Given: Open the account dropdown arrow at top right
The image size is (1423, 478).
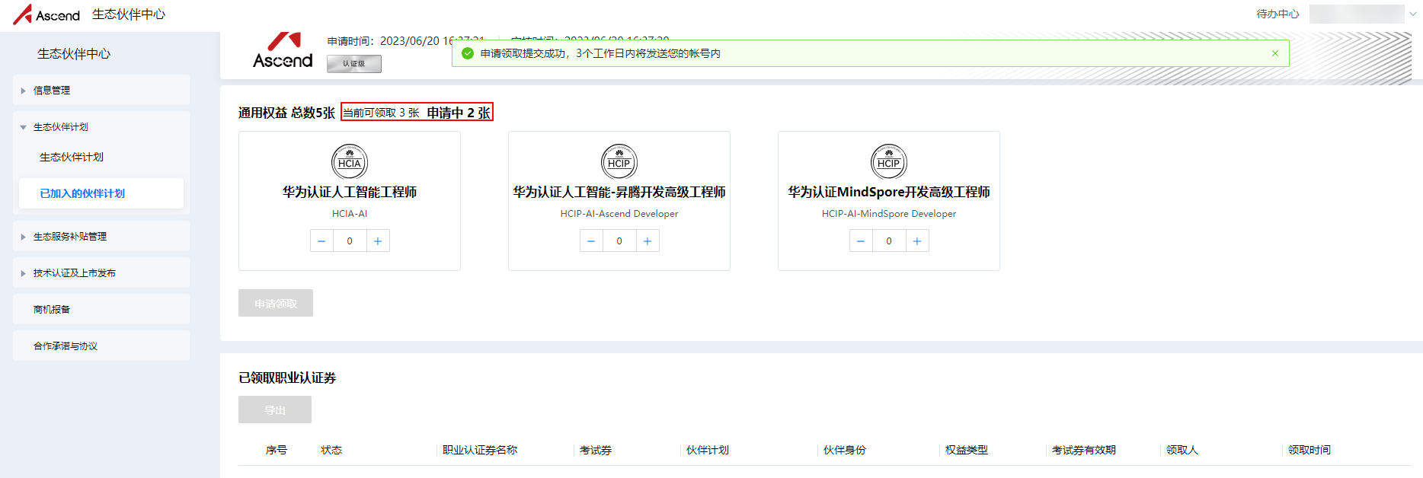Looking at the screenshot, I should tap(1413, 14).
